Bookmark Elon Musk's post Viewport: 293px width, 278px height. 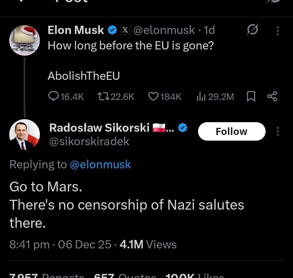pyautogui.click(x=251, y=96)
